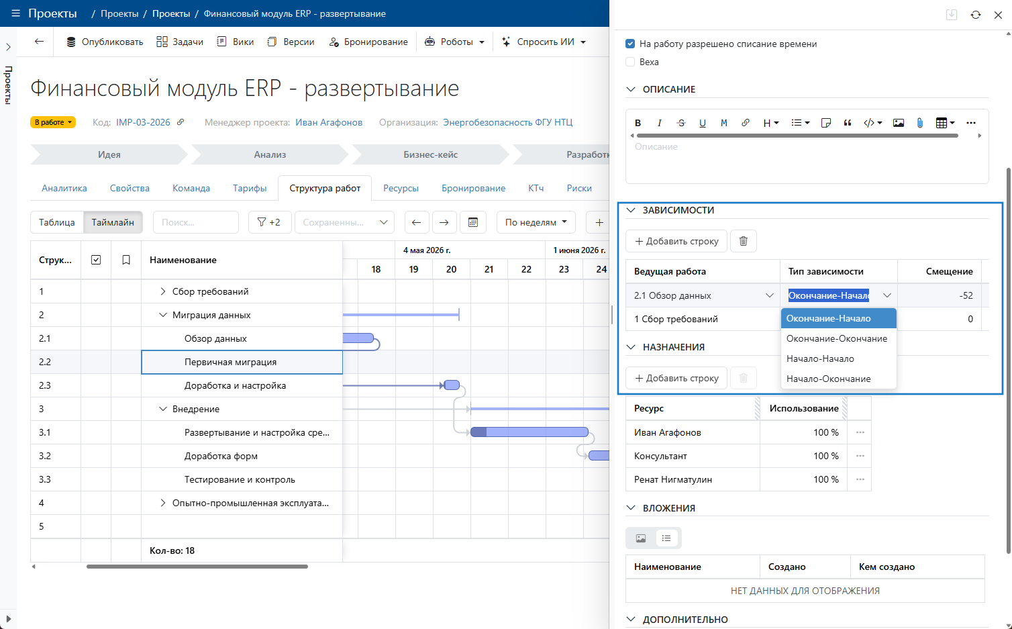Image resolution: width=1012 pixels, height=629 pixels.
Task: Insert a hyperlink in the description
Action: click(746, 123)
